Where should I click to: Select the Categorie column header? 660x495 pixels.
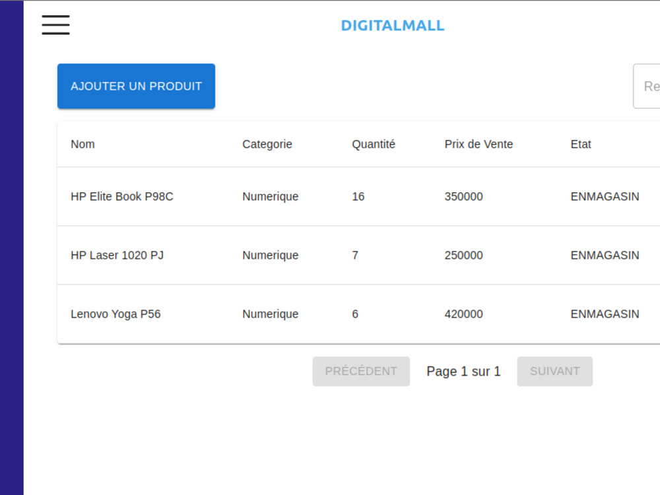[x=267, y=145]
